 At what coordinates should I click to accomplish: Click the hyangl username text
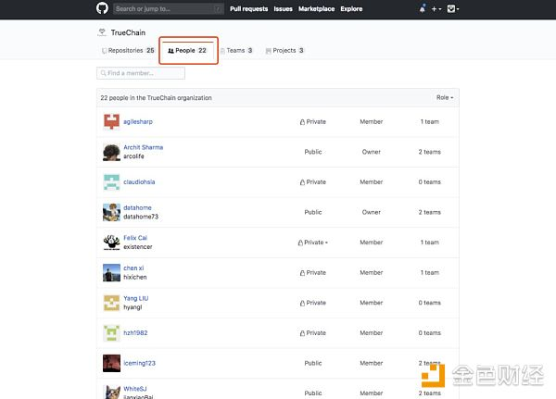[133, 307]
